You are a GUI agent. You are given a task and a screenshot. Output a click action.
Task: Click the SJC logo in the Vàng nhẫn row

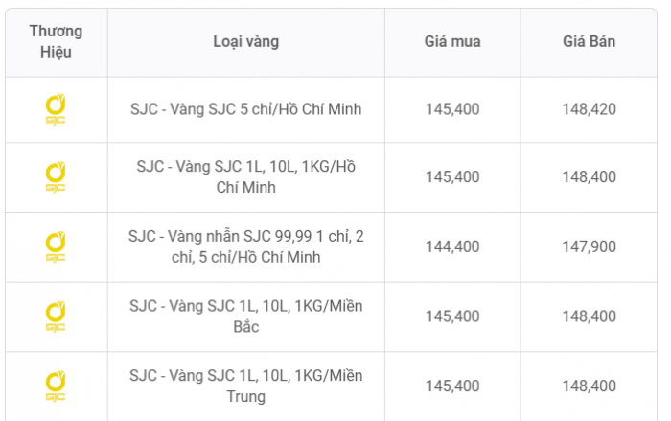tap(56, 247)
